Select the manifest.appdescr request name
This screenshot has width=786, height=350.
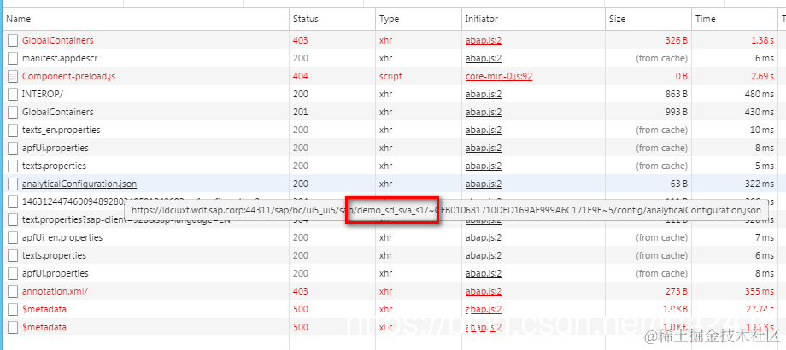point(60,58)
